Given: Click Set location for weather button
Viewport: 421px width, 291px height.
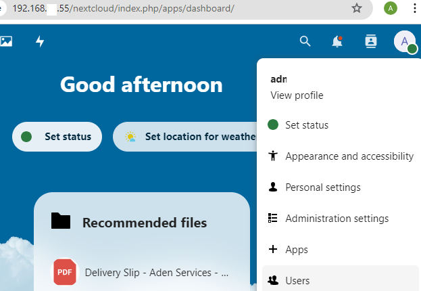Looking at the screenshot, I should tap(185, 137).
